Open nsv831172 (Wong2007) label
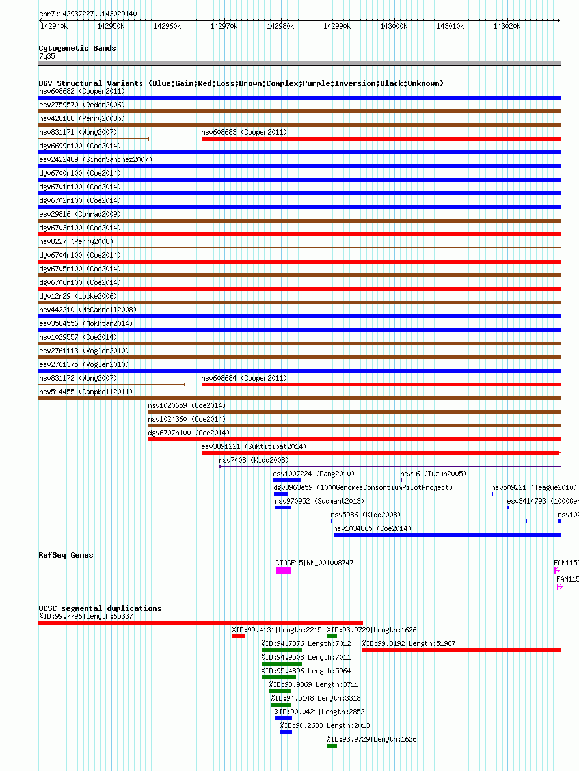Screen dimensions: 579x771 coord(77,379)
